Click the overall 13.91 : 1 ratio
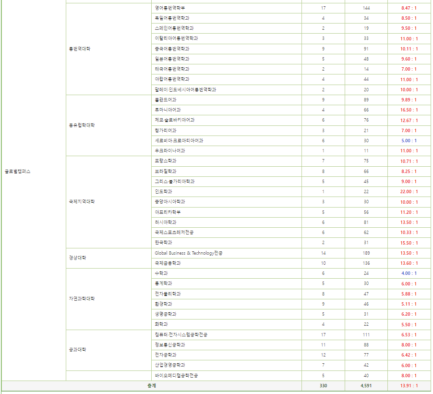This screenshot has width=433, height=394. point(409,386)
